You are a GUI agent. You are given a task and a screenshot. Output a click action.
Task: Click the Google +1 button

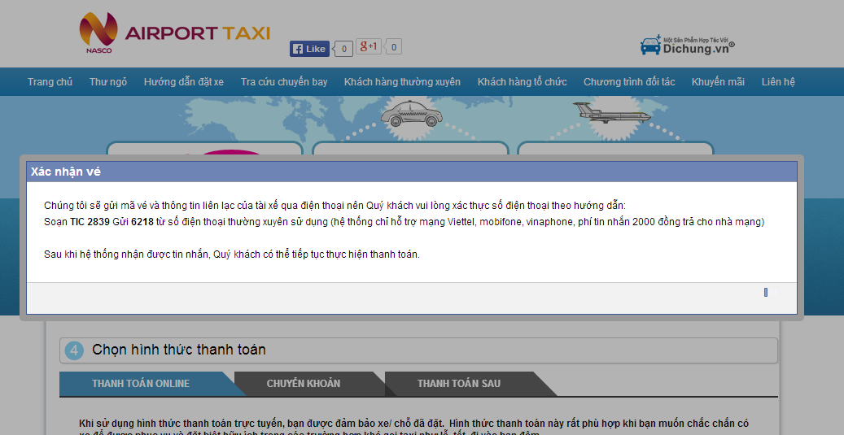370,47
